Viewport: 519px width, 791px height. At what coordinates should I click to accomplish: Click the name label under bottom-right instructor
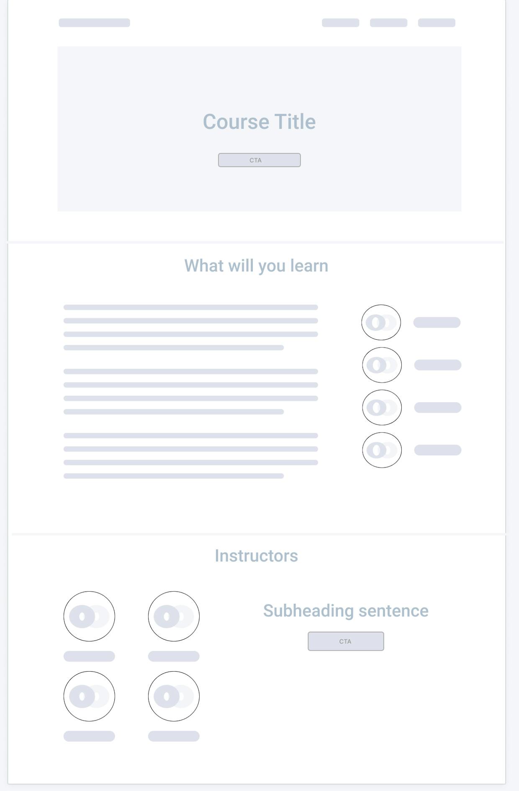(174, 736)
